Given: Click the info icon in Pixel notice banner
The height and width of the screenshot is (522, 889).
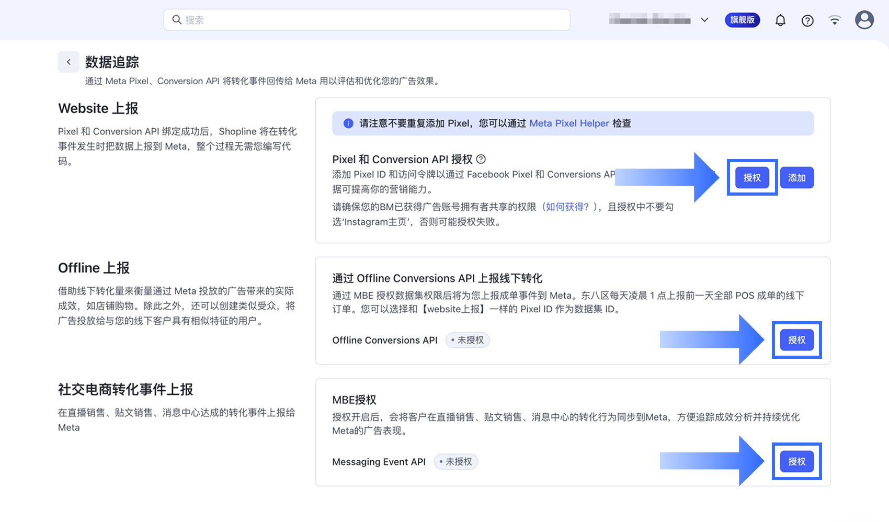Looking at the screenshot, I should coord(348,123).
